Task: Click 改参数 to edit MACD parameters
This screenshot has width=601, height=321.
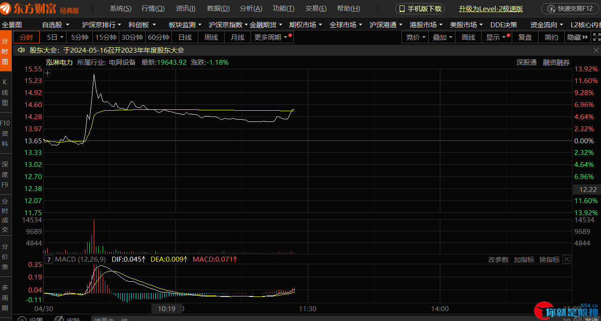Action: pos(498,259)
